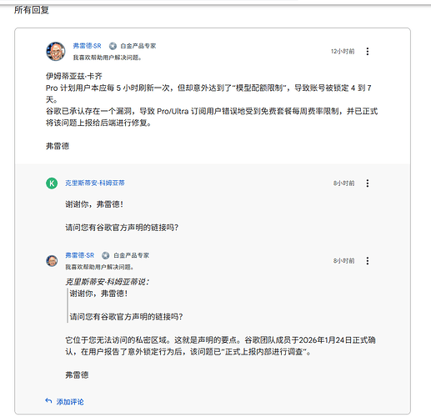
Task: Click the quoted 请问您有谷歌官方声明的链接吗? line
Action: tap(126, 317)
